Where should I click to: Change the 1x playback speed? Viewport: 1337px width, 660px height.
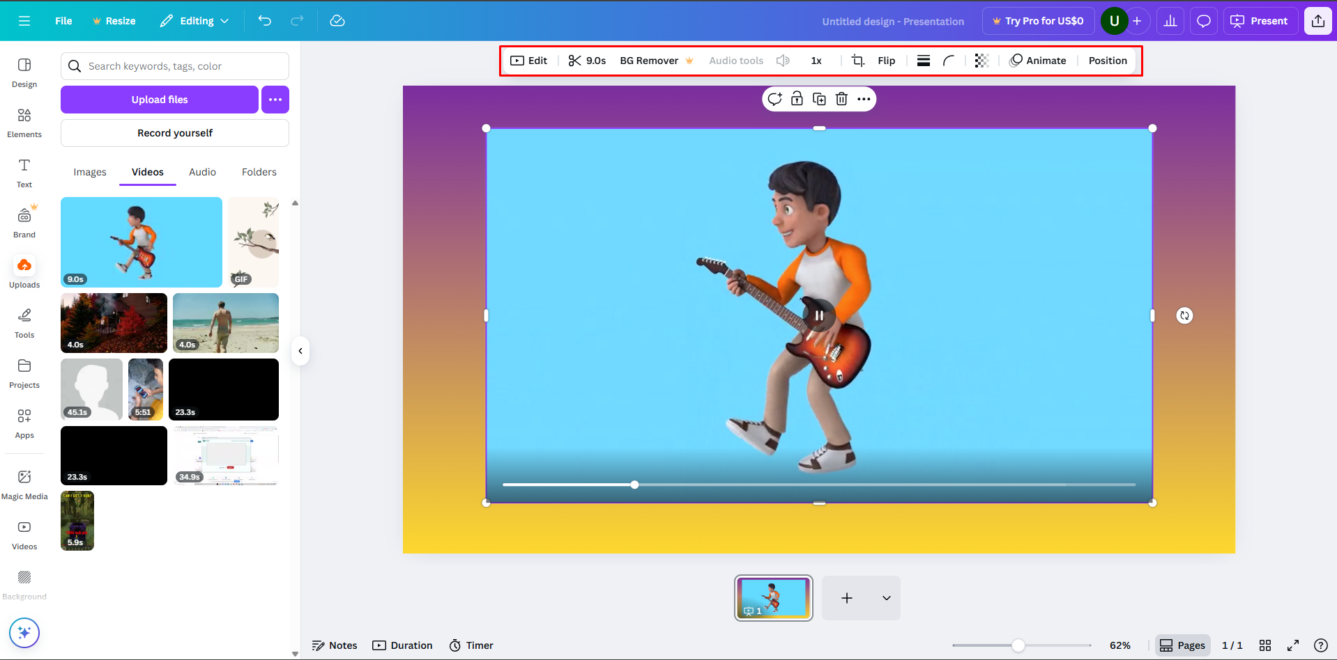pyautogui.click(x=816, y=61)
